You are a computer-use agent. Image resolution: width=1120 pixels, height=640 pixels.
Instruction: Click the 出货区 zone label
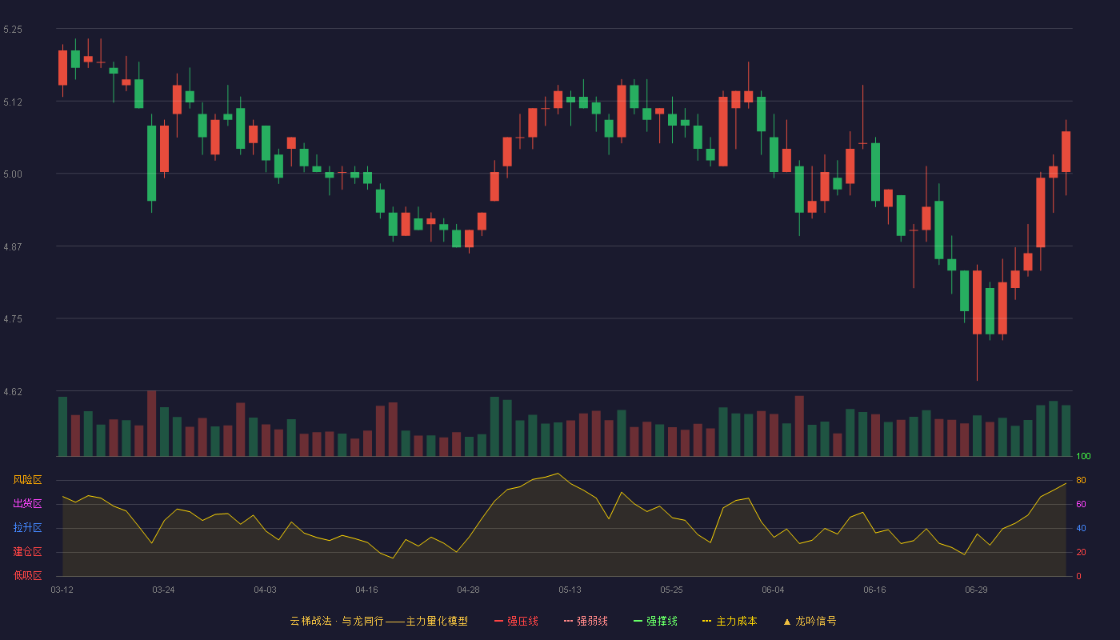27,504
